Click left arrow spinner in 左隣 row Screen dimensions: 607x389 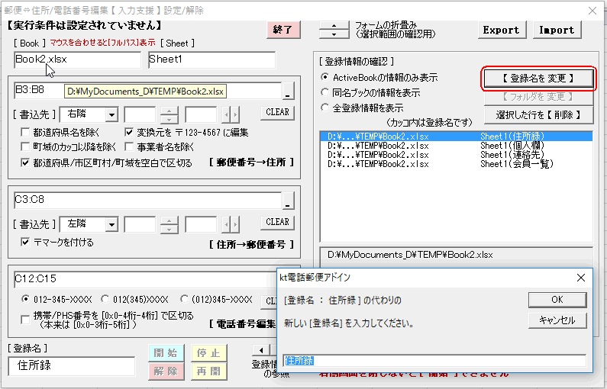pos(227,225)
